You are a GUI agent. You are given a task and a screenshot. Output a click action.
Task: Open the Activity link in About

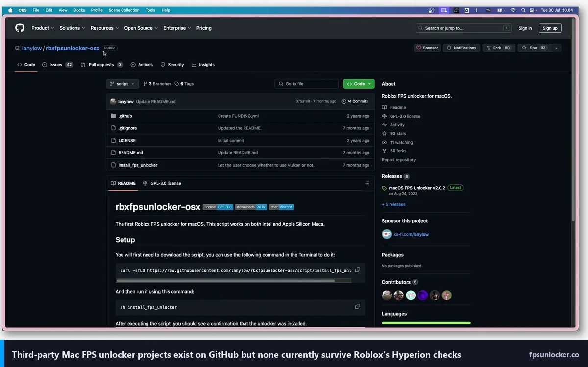point(393,125)
